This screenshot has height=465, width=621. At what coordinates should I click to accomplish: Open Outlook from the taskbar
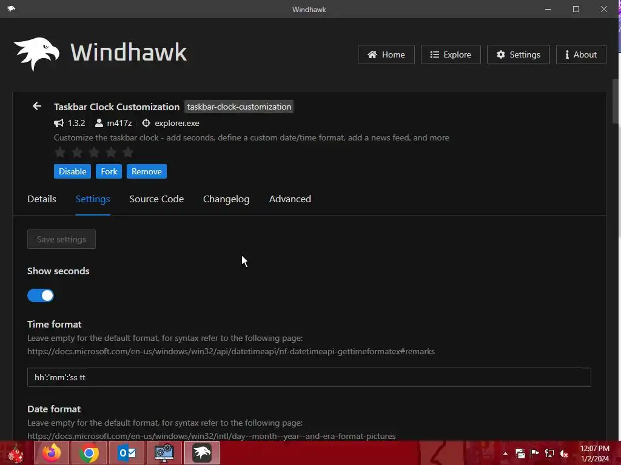[x=126, y=453]
